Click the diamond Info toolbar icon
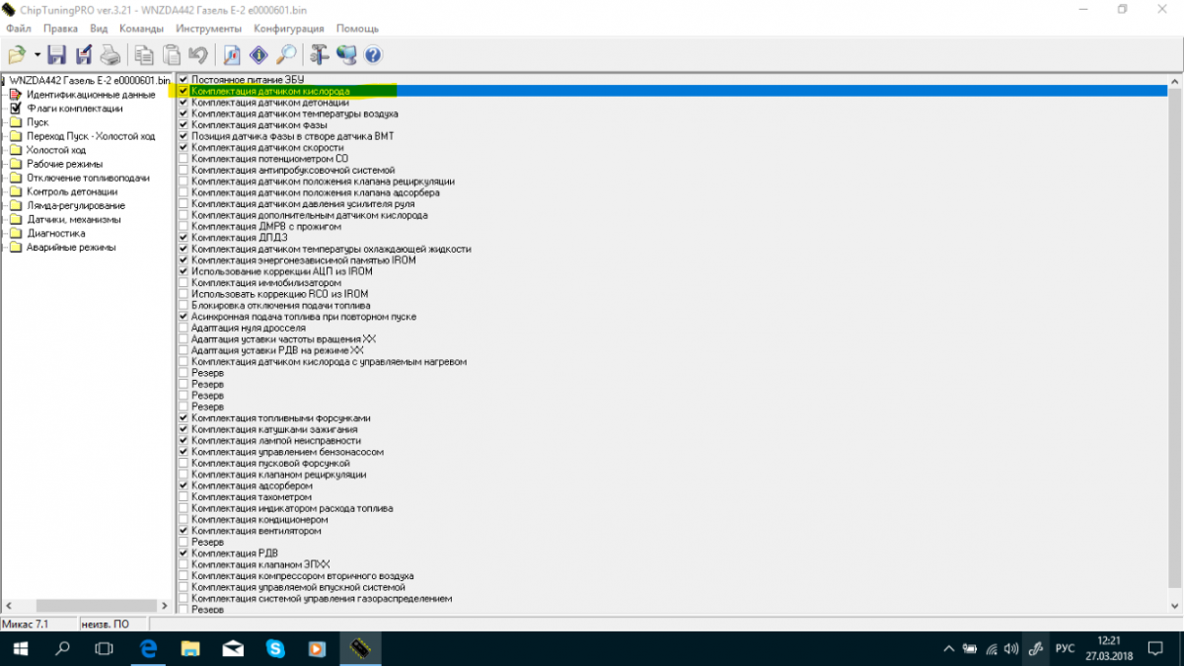 click(259, 54)
